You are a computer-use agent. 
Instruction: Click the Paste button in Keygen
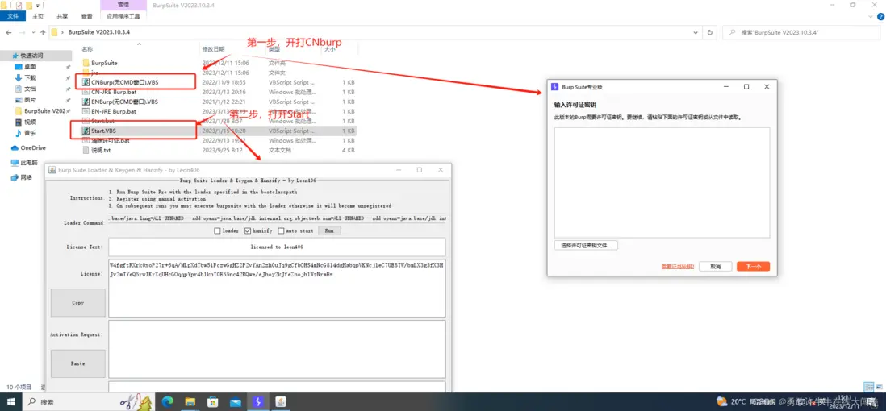78,363
